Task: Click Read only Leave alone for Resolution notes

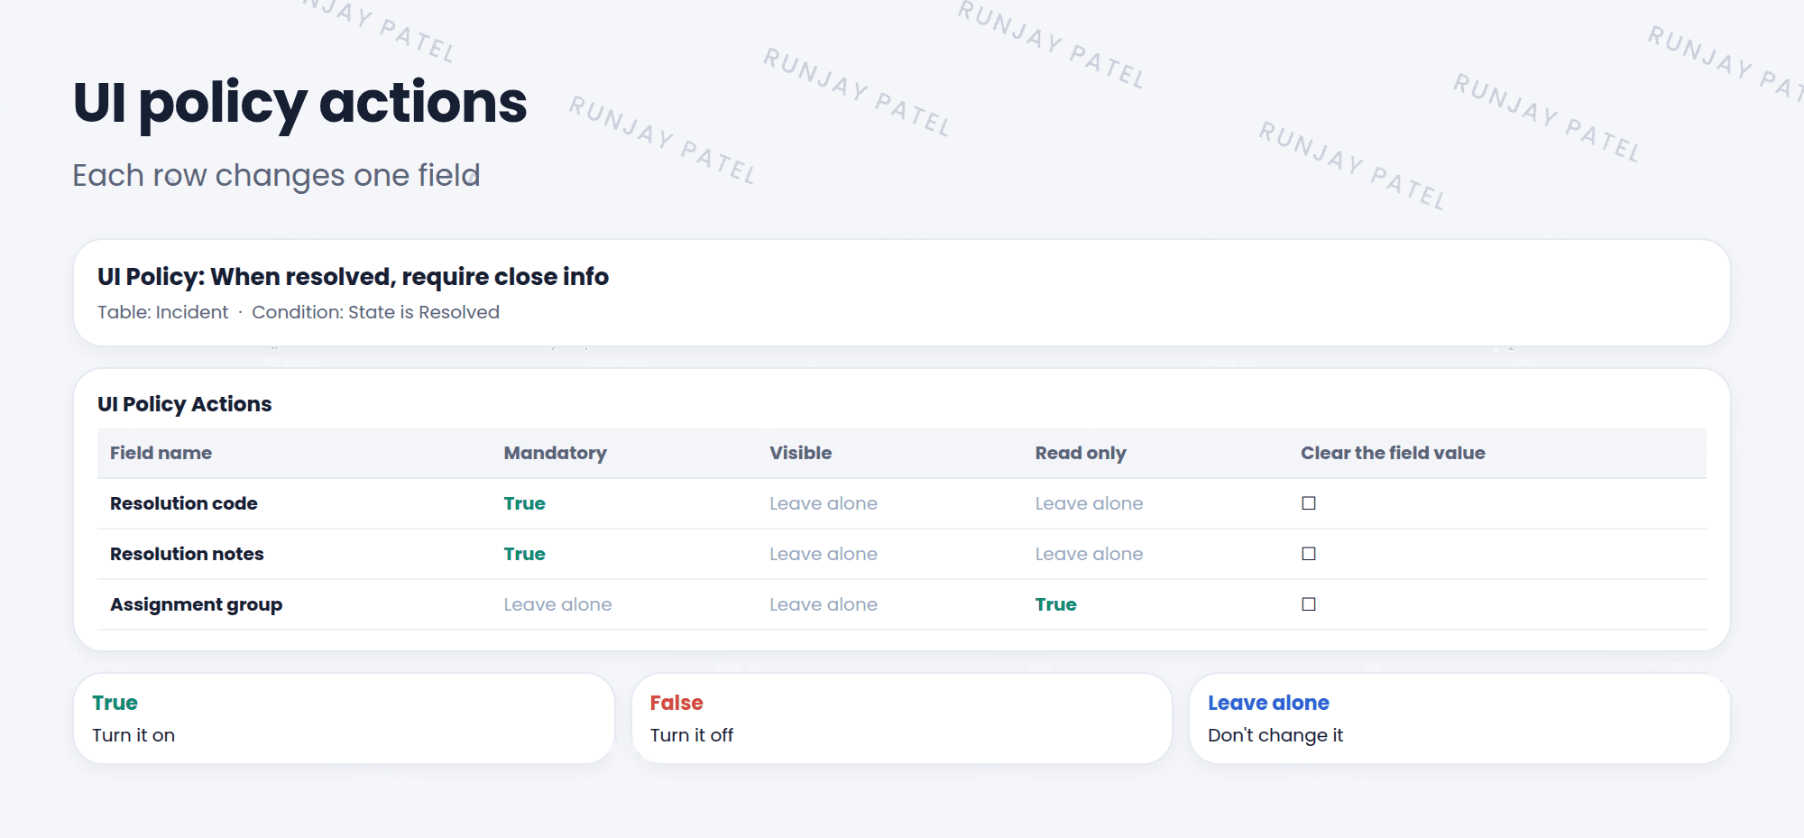Action: pos(1089,554)
